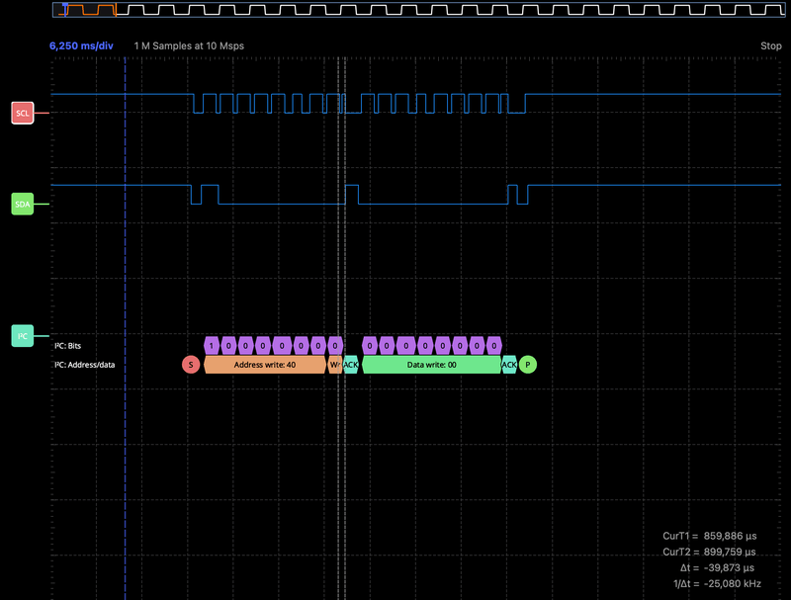
Task: Click the 1/Δt = -25,080 kHz readout
Action: (718, 584)
